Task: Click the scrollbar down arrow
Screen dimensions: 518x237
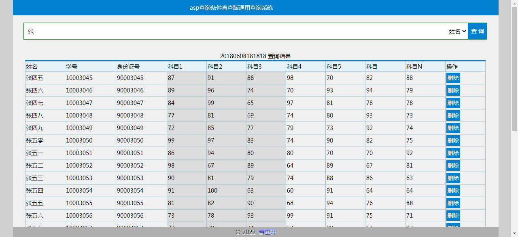Action: pyautogui.click(x=515, y=234)
